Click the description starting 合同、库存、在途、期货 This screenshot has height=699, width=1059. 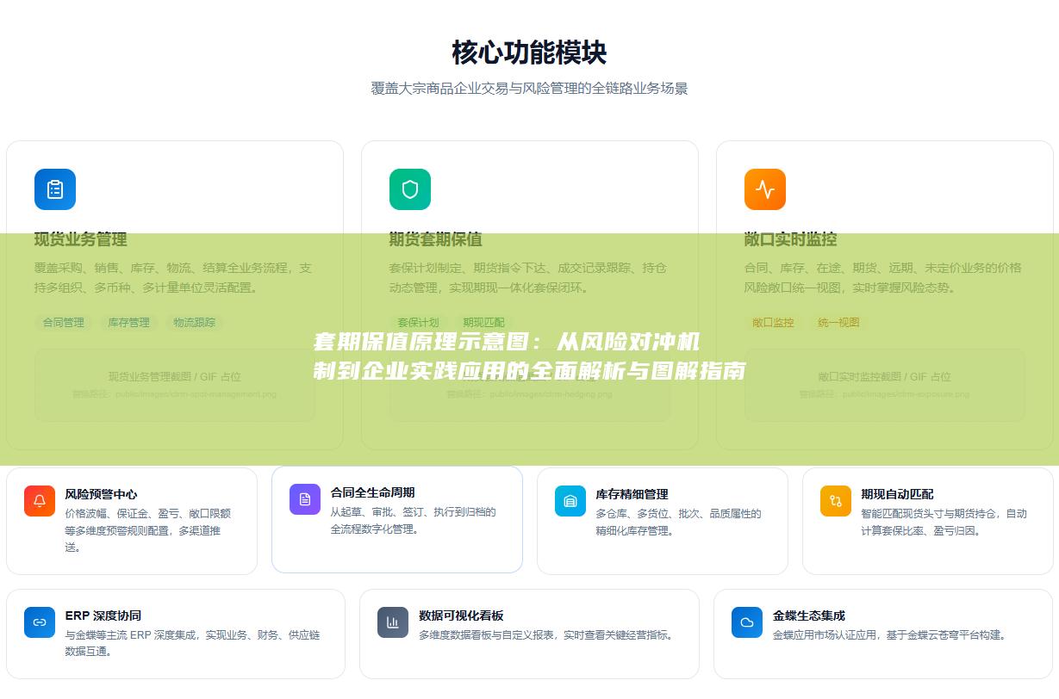tap(883, 278)
